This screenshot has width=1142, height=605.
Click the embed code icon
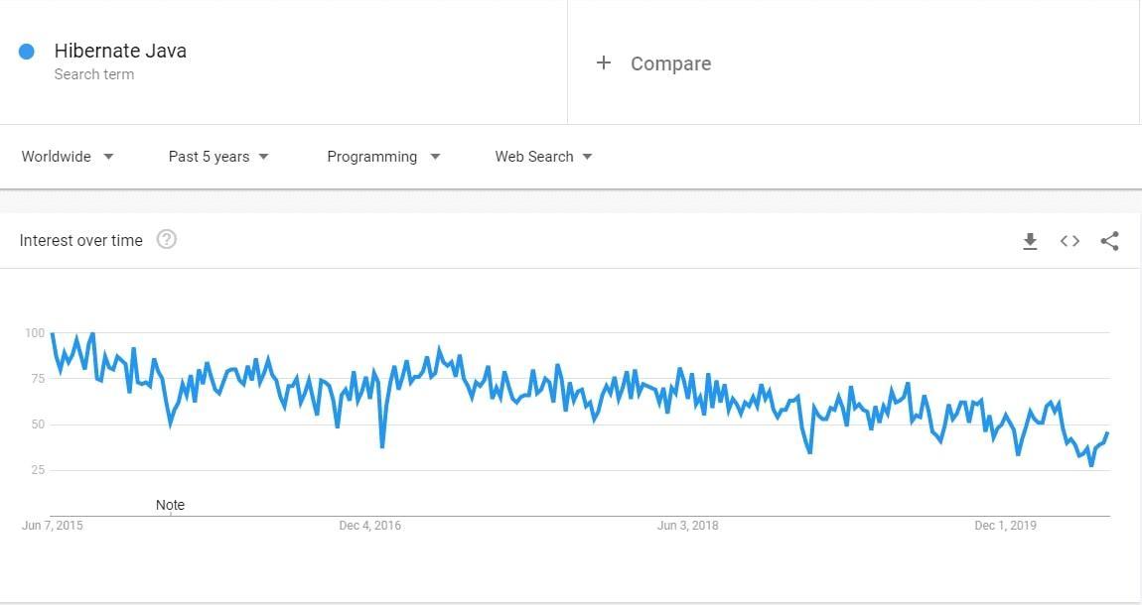1070,241
